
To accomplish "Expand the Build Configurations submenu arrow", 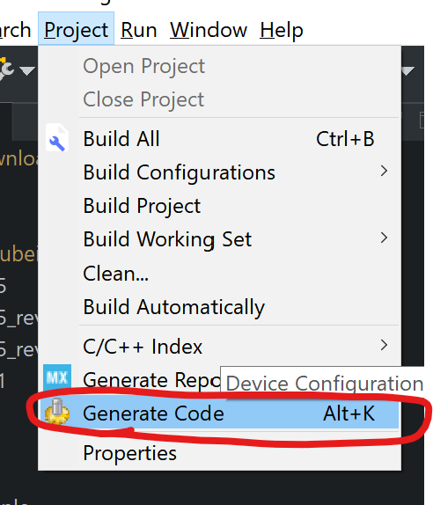I will (384, 171).
